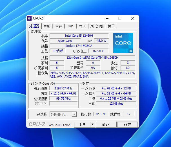Click the 型号 value A

click(x=93, y=63)
